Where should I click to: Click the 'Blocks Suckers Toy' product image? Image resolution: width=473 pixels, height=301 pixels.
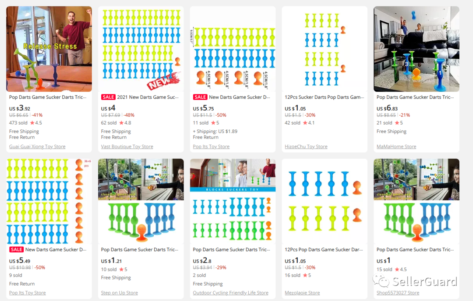point(233,201)
